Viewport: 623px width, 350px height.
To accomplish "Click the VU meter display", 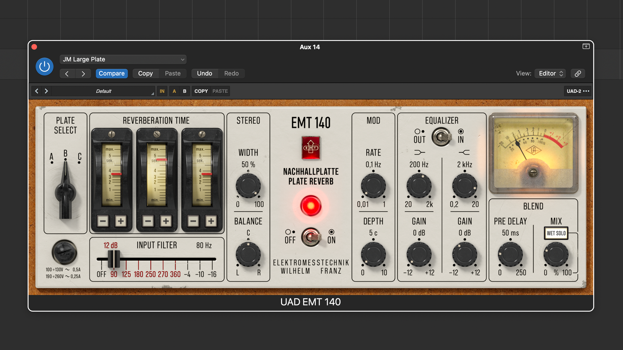I will pos(533,153).
